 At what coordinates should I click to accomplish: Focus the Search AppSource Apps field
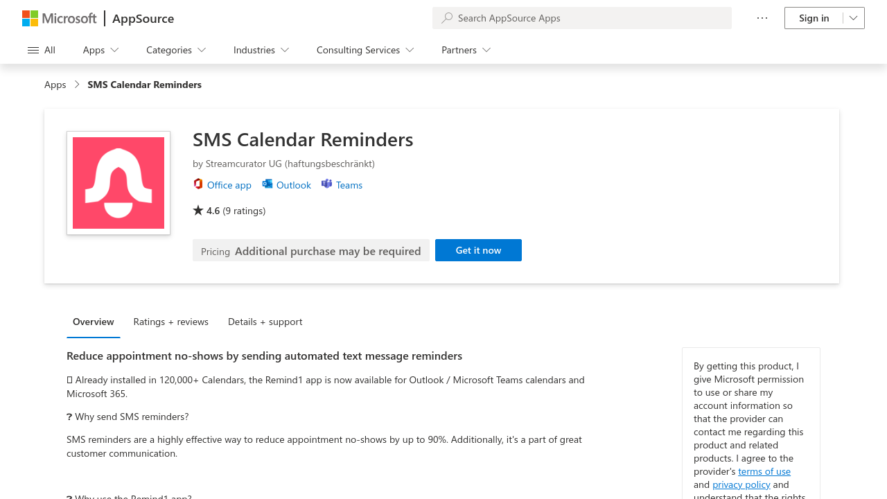(589, 18)
